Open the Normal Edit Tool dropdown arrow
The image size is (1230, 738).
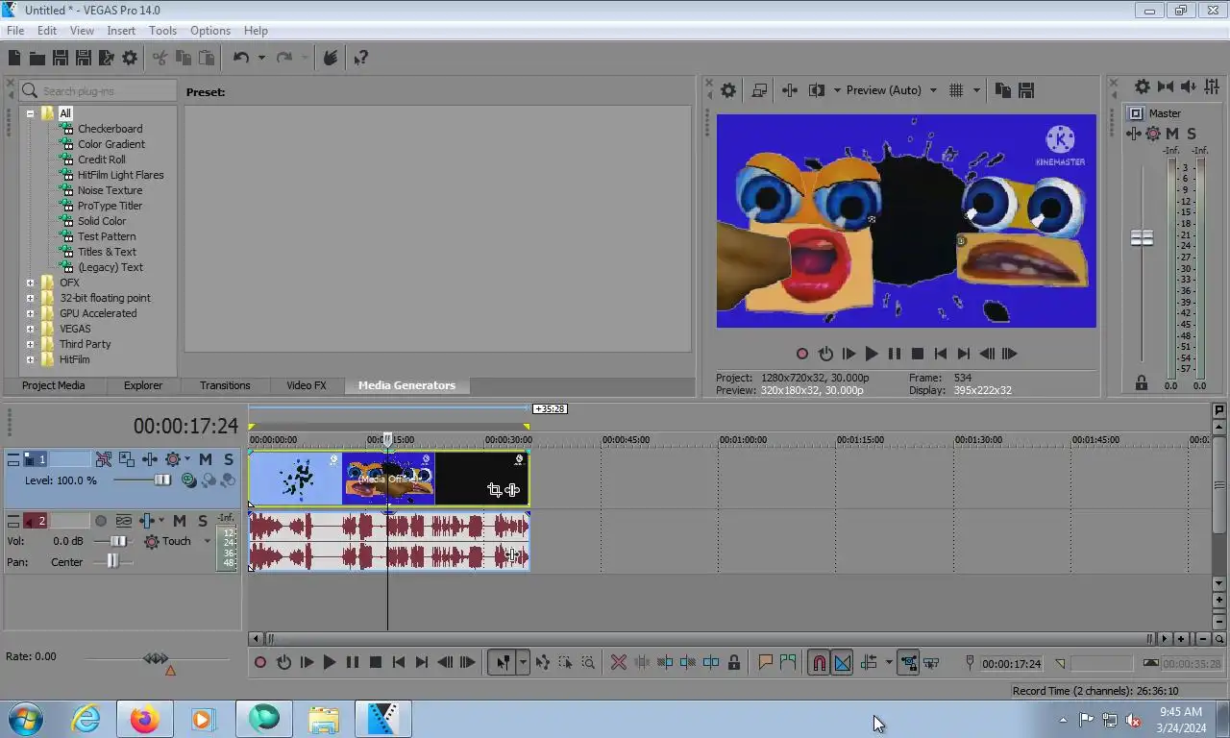coord(523,662)
